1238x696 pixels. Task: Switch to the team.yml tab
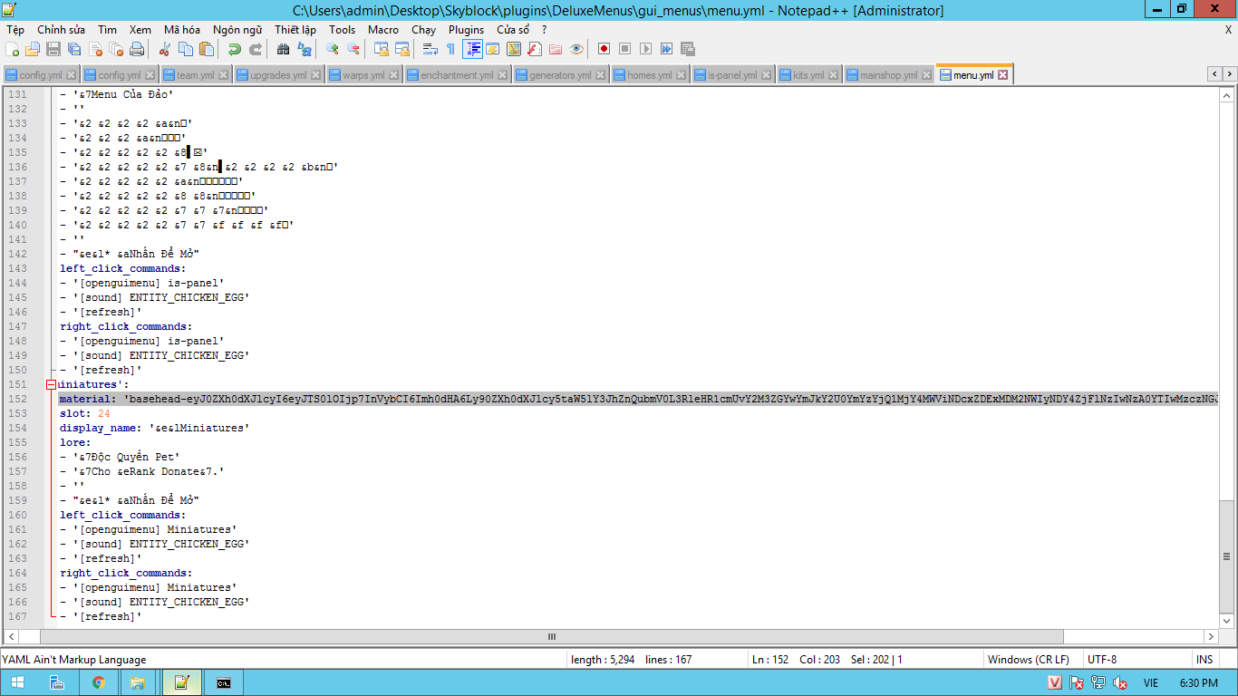(x=196, y=75)
